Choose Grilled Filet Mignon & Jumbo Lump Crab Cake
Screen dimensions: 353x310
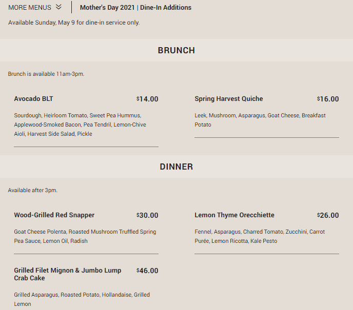tap(68, 274)
